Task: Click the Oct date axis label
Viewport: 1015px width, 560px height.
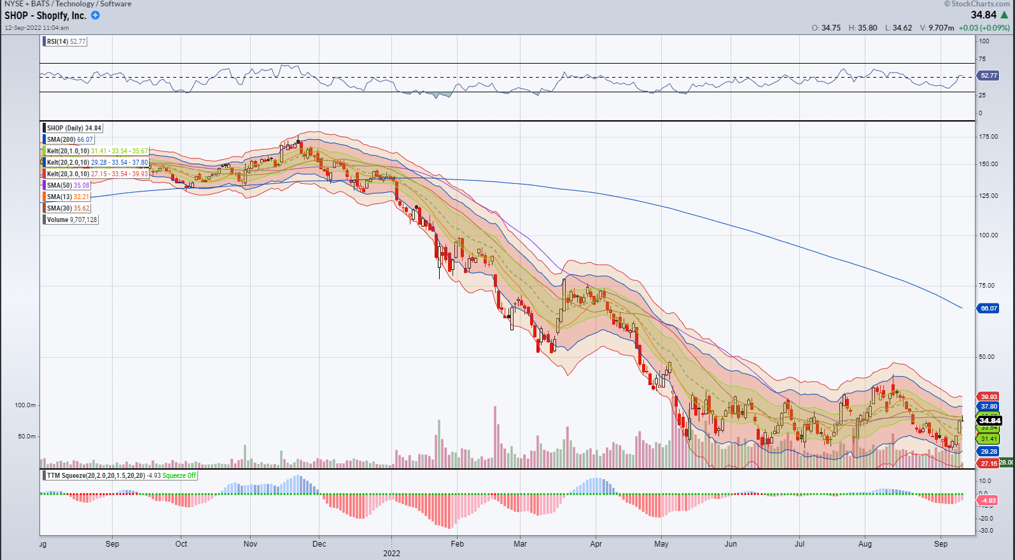Action: point(181,543)
